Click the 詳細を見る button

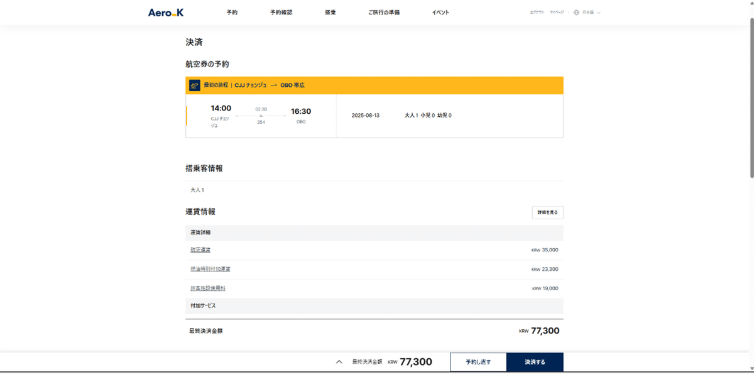547,212
